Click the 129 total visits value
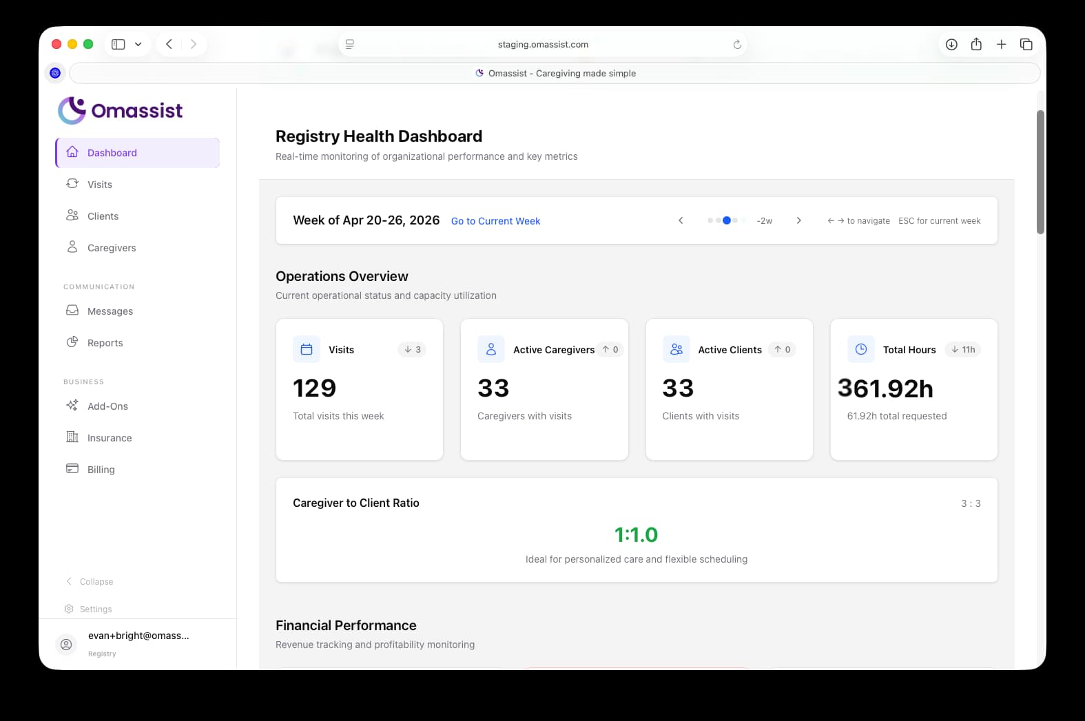The image size is (1085, 721). pos(315,388)
